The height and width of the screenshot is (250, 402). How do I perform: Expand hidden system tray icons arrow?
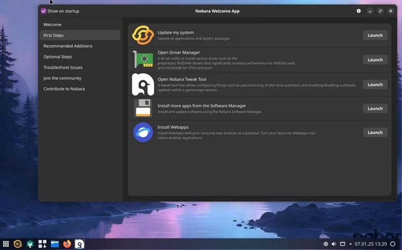pos(350,244)
